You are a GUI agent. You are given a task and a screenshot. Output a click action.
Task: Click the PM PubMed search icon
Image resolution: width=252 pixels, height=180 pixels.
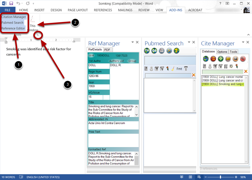coord(147,51)
